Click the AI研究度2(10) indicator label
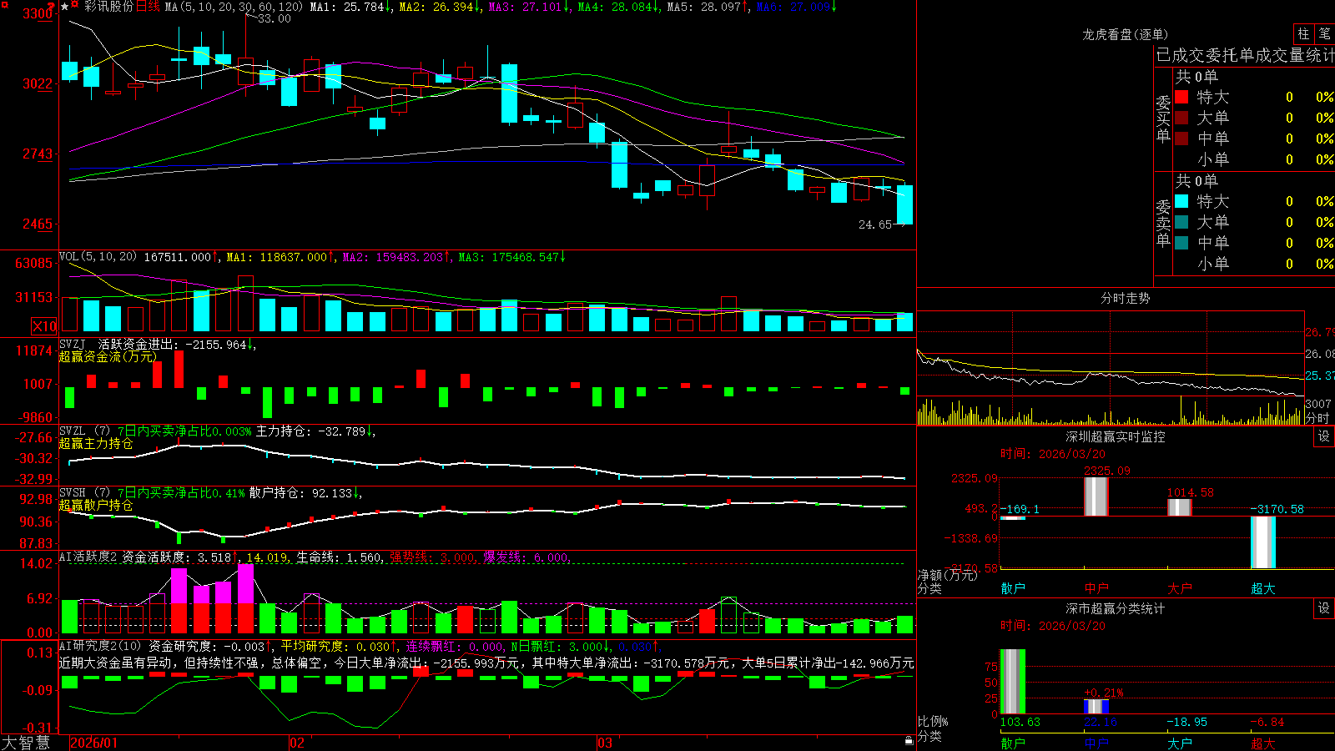1335x751 pixels. click(x=100, y=646)
